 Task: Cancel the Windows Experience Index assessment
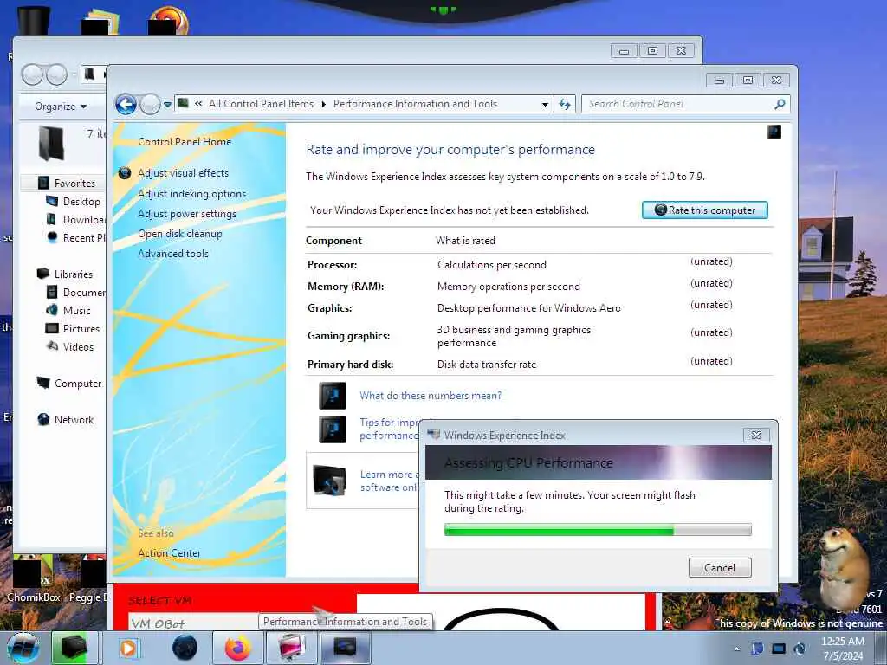pos(720,568)
